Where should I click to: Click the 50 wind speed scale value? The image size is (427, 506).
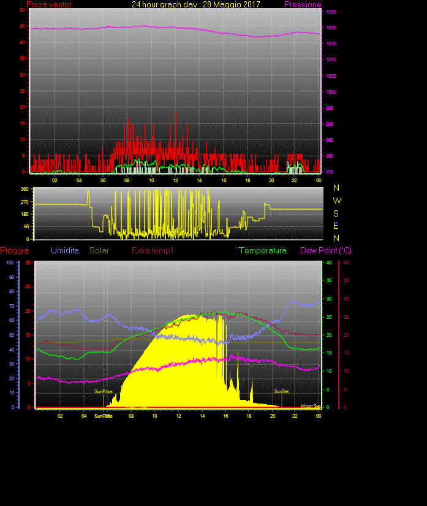[22, 10]
